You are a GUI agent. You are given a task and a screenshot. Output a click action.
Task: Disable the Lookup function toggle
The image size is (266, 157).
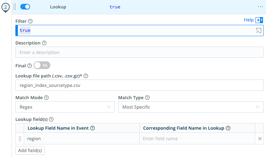point(25,7)
